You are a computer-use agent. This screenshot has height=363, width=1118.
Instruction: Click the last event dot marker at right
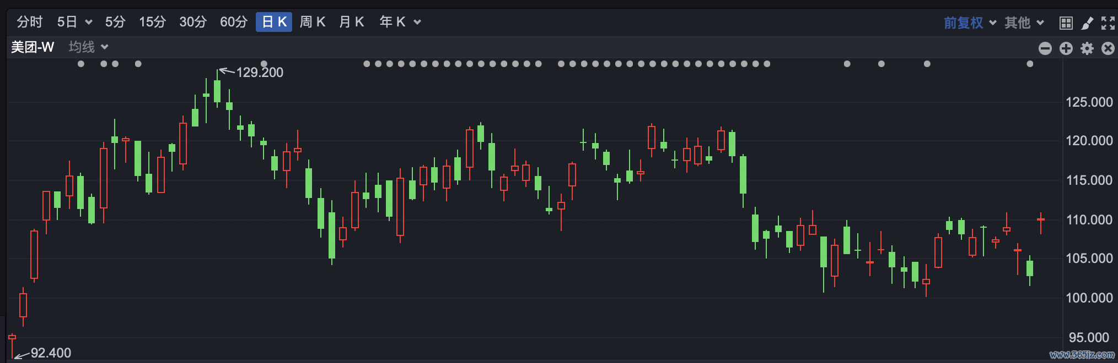1030,64
